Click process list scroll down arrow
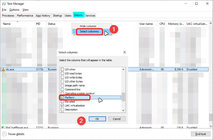213x140 pixels. point(211,126)
